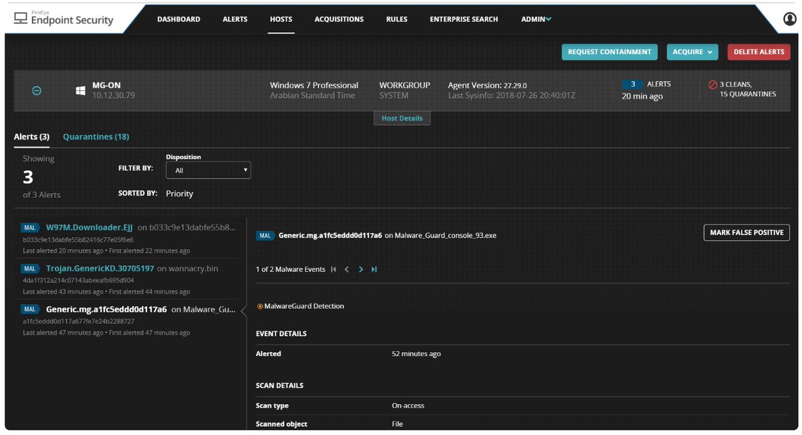Viewport: 802px width, 435px height.
Task: Click Delete Alerts button
Action: (759, 52)
